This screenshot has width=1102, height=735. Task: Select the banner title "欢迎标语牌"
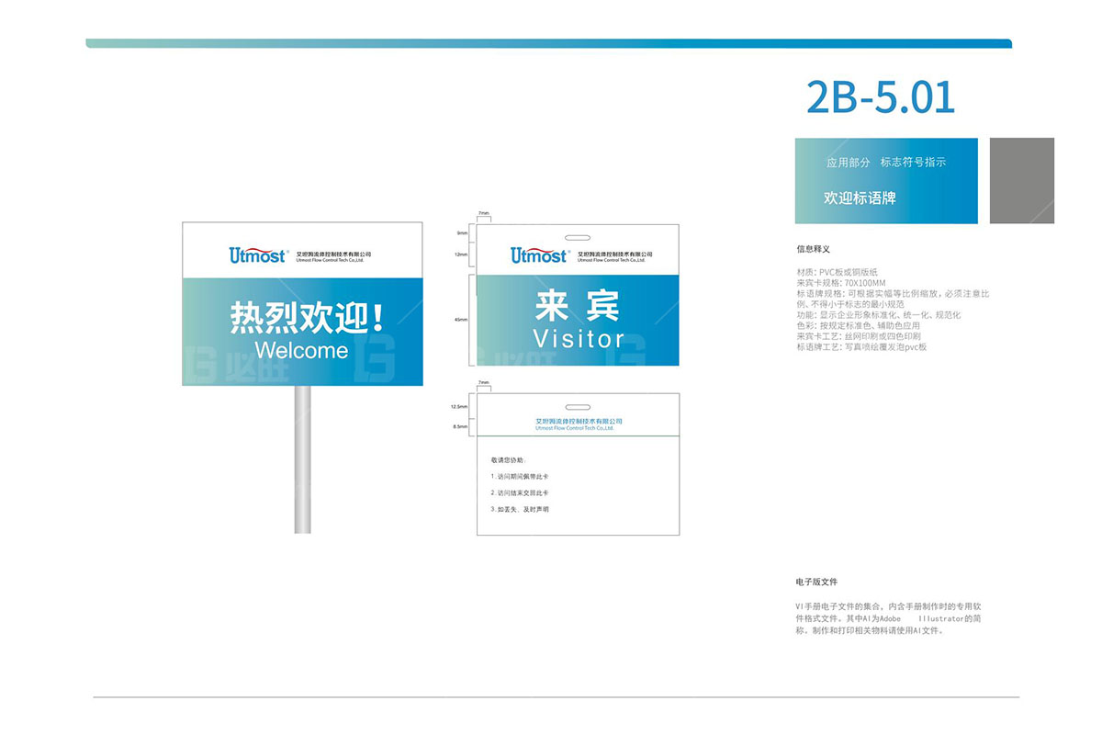pyautogui.click(x=860, y=198)
